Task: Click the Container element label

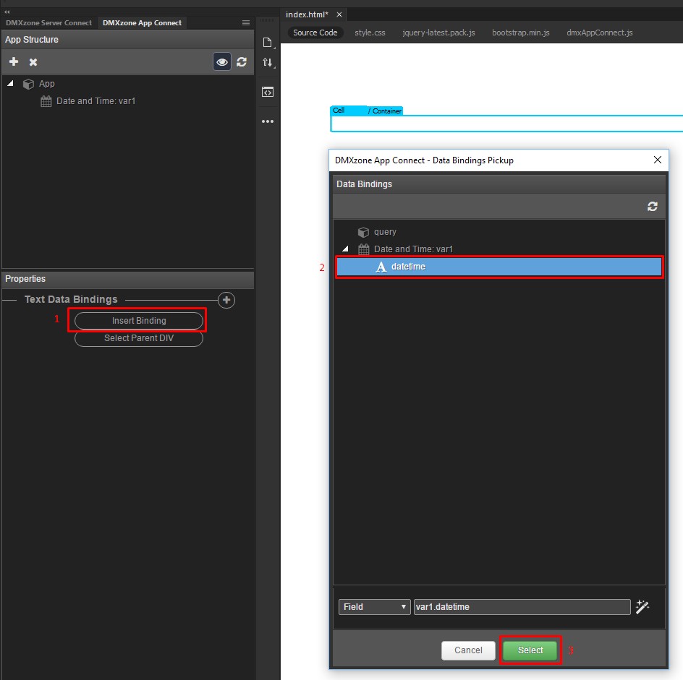Action: pyautogui.click(x=386, y=111)
